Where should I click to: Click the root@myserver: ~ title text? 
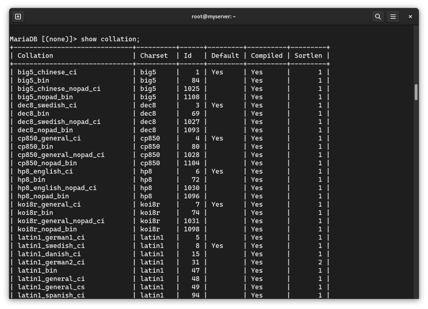click(214, 16)
